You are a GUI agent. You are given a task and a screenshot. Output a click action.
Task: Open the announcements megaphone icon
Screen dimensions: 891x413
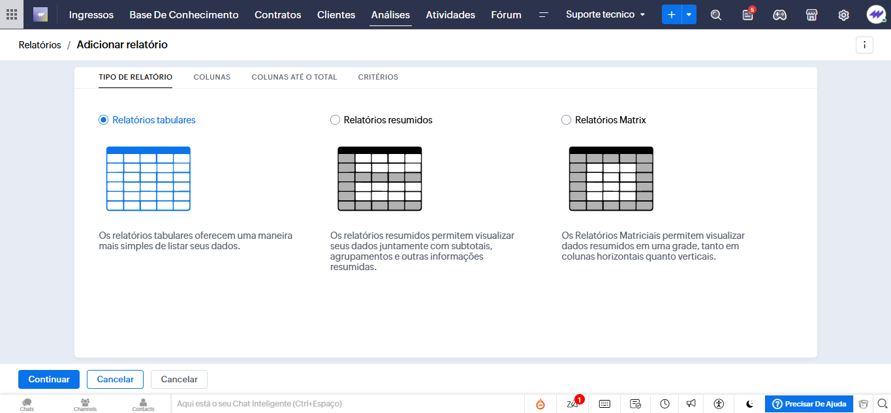pos(691,404)
